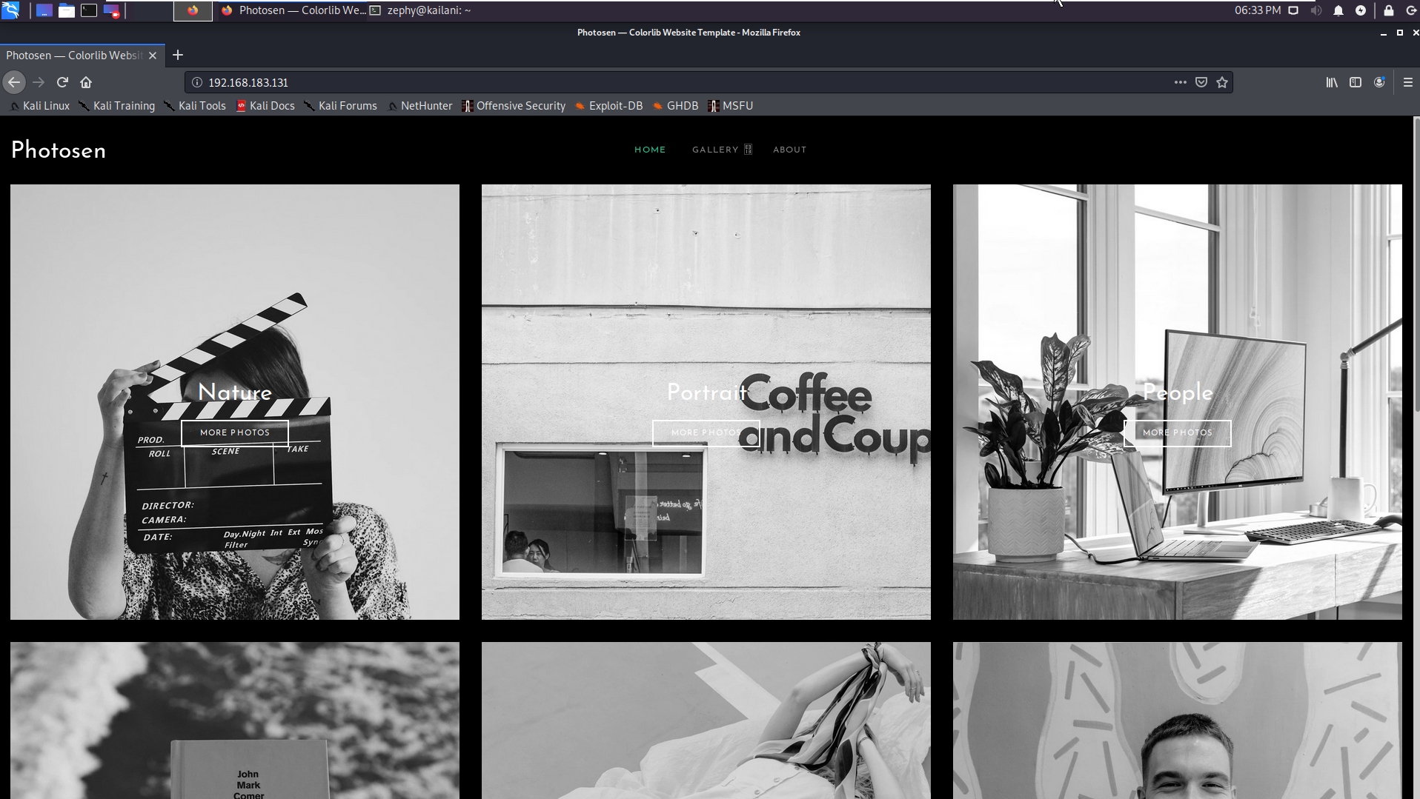Click MORE PHOTOS under Portrait
Screen dimensions: 1420x799
(706, 432)
